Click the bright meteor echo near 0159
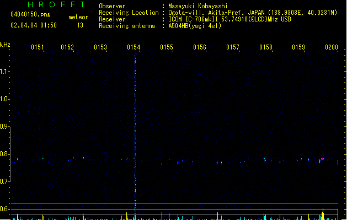The width and height of the screenshot is (347, 220). click(322, 158)
